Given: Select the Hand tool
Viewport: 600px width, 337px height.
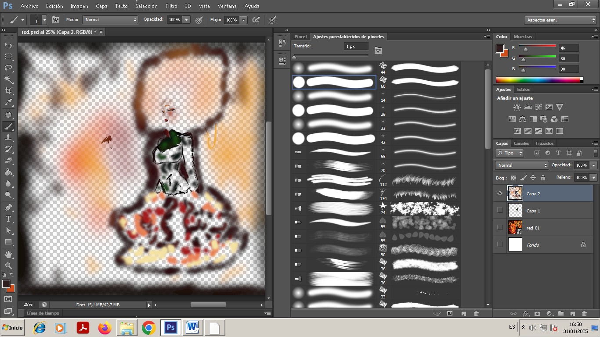Looking at the screenshot, I should 8,254.
